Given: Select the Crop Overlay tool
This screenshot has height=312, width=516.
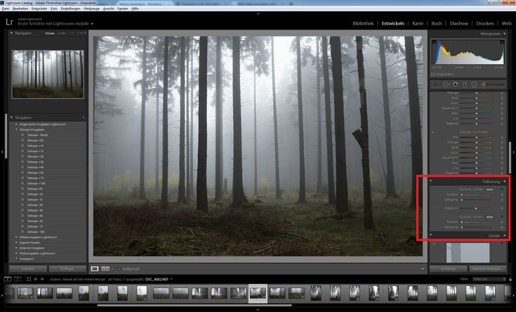Looking at the screenshot, I should point(435,84).
